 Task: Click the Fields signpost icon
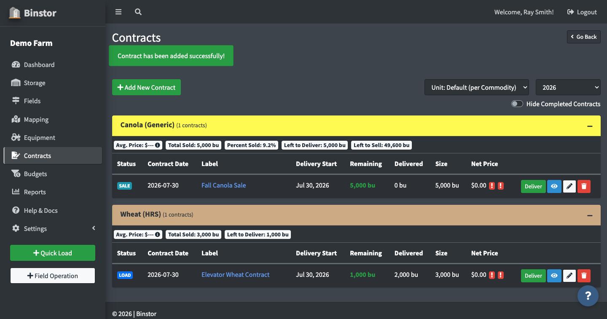(16, 101)
